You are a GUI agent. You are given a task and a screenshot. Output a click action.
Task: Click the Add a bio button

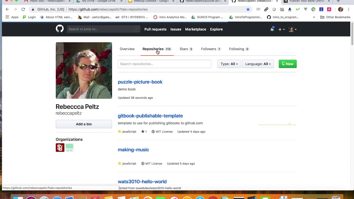[84, 124]
